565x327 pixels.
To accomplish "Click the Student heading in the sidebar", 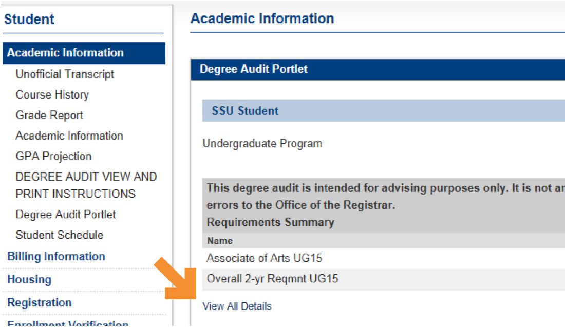I will [x=29, y=20].
